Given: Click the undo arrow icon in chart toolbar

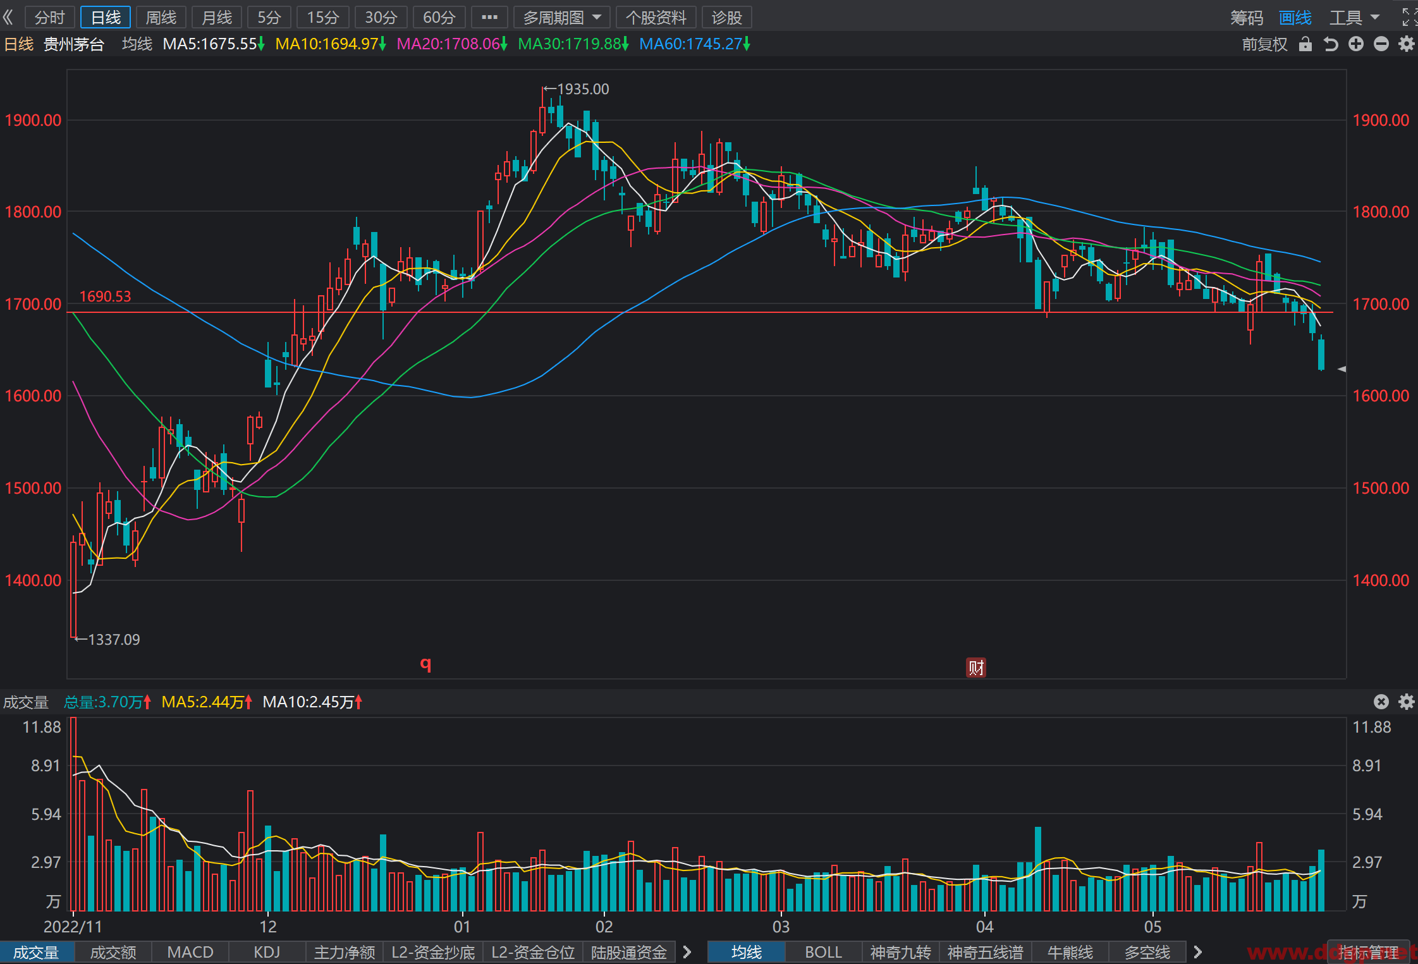Looking at the screenshot, I should tap(1331, 44).
